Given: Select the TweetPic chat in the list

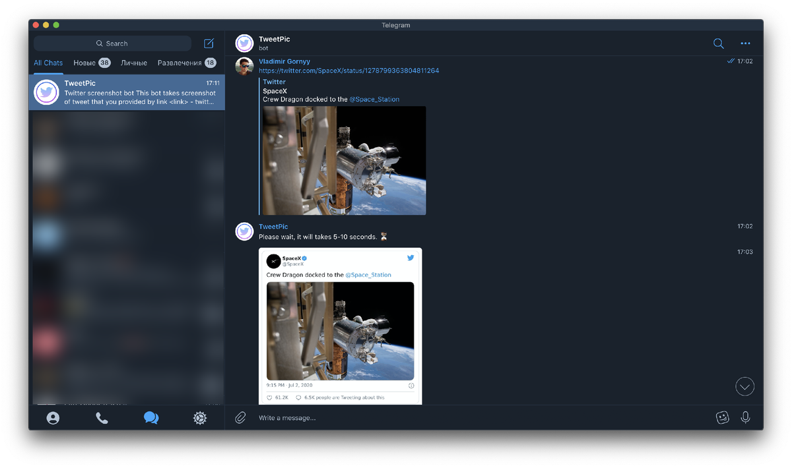Looking at the screenshot, I should (x=127, y=92).
